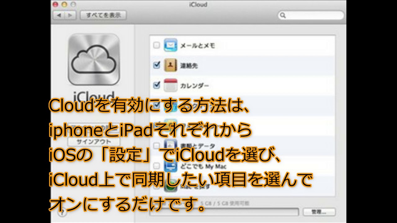The height and width of the screenshot is (223, 397).
Task: Enable the メールとメモ checkbox
Action: [157, 46]
